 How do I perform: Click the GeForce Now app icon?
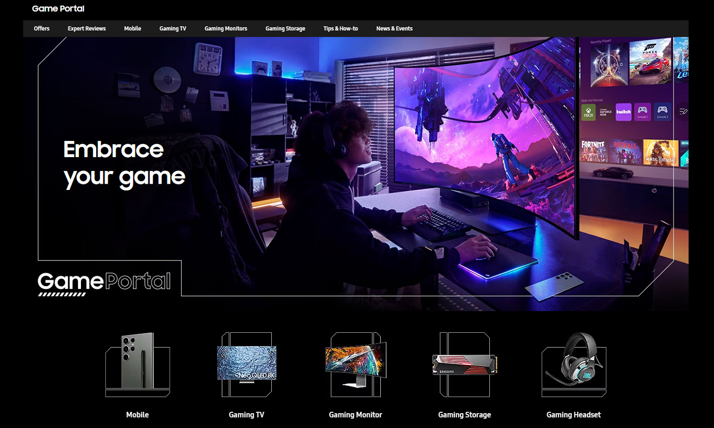[x=605, y=112]
